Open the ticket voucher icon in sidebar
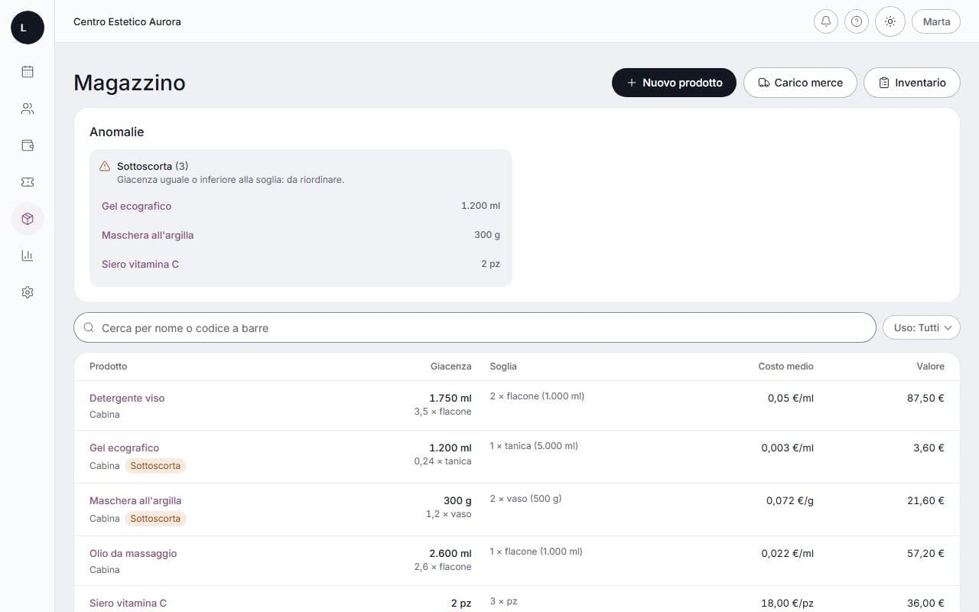 28,182
